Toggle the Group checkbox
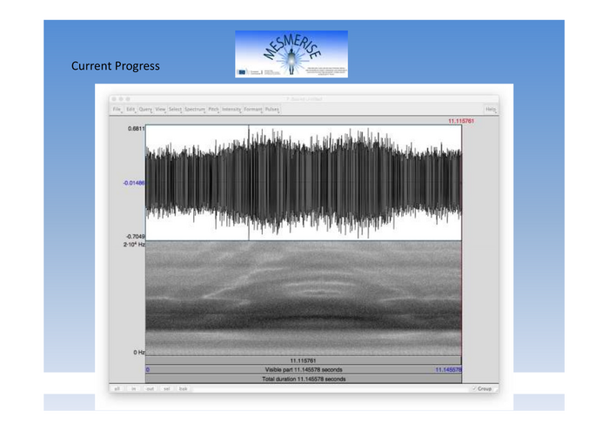 (x=473, y=388)
